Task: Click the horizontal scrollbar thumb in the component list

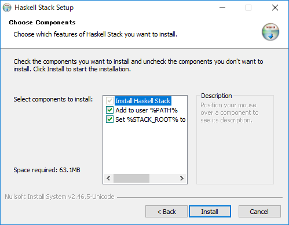Action: click(x=131, y=178)
